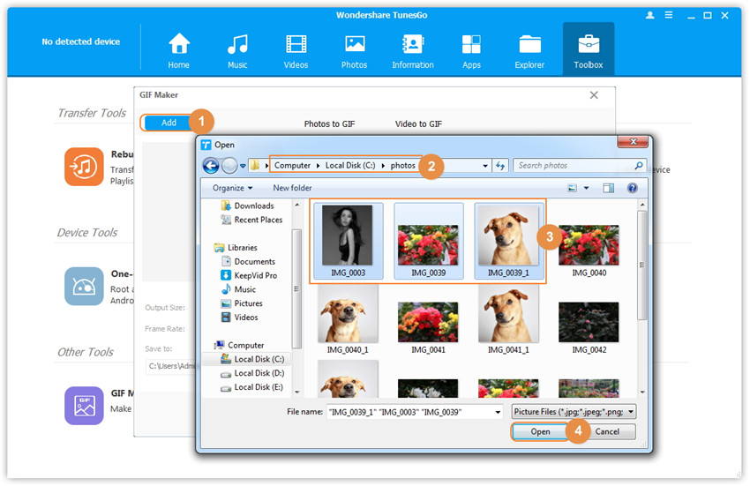Open the Pictures library
This screenshot has height=486, width=750.
242,303
